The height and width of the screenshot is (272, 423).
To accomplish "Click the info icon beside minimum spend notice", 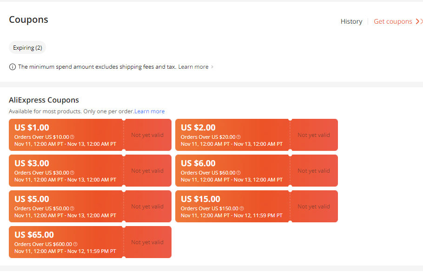I will click(x=13, y=67).
